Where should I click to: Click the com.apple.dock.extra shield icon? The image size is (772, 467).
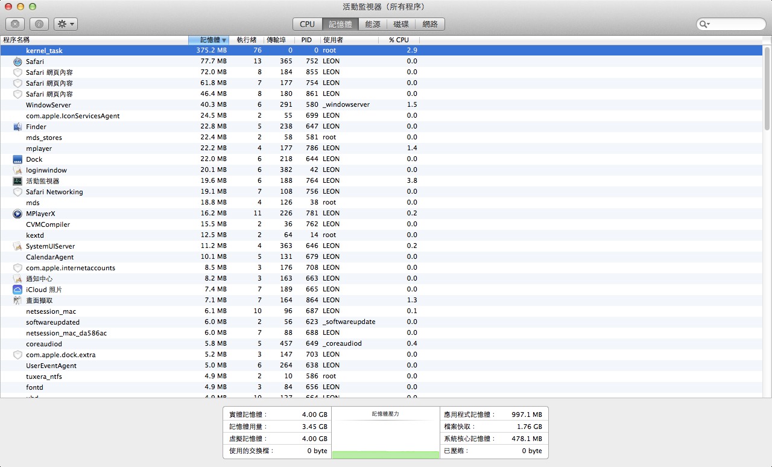pyautogui.click(x=17, y=355)
